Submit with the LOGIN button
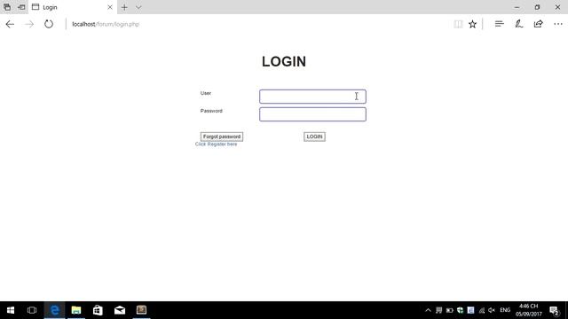Screen dimensions: 568x319 pyautogui.click(x=314, y=136)
